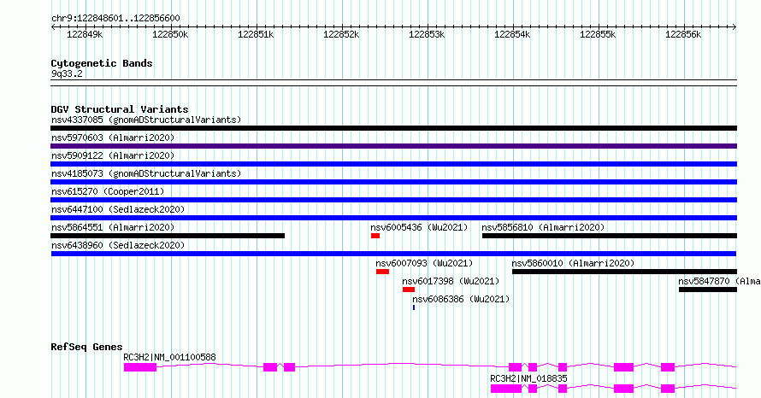The height and width of the screenshot is (398, 761).
Task: Click the 122850k scale label
Action: tap(170, 34)
